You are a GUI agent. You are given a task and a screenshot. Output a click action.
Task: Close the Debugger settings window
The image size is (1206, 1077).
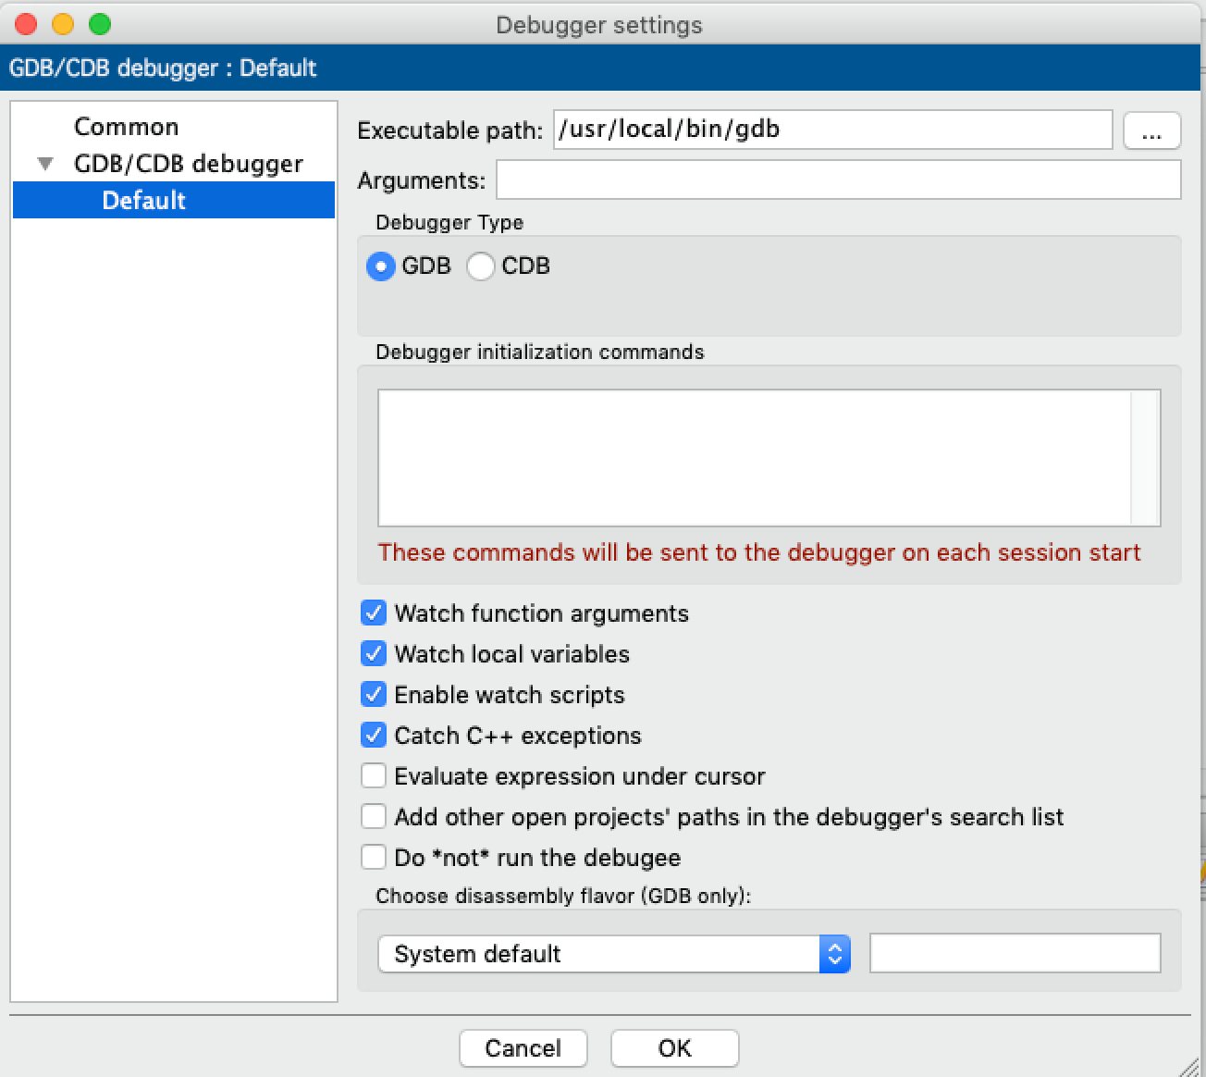[x=26, y=24]
